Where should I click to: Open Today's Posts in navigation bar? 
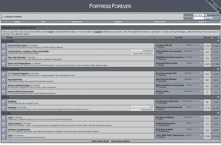[x=160, y=22]
